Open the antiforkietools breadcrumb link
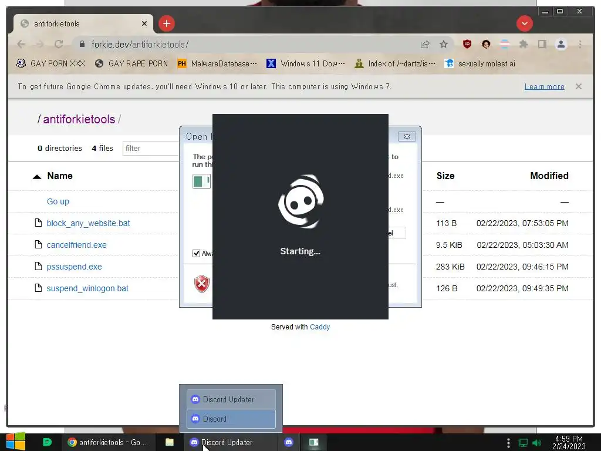The height and width of the screenshot is (451, 601). point(79,119)
